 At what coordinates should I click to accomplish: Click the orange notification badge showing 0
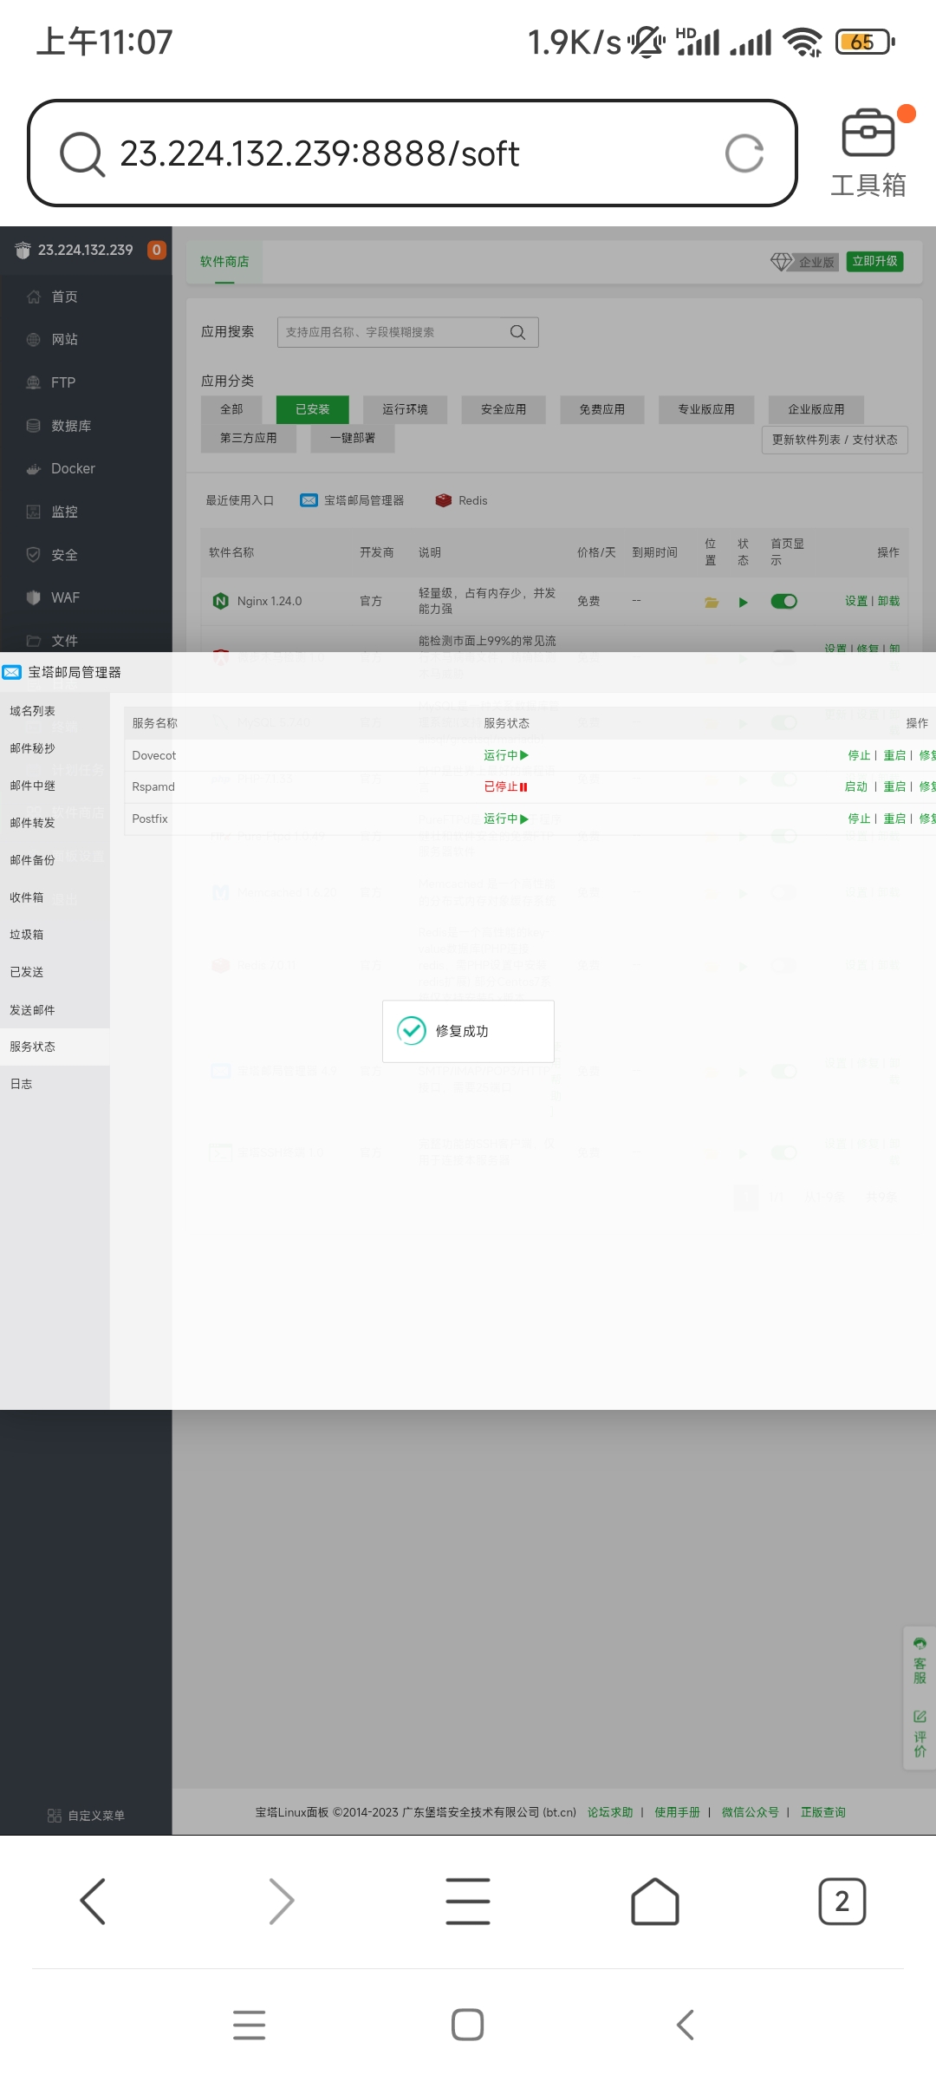pyautogui.click(x=156, y=250)
